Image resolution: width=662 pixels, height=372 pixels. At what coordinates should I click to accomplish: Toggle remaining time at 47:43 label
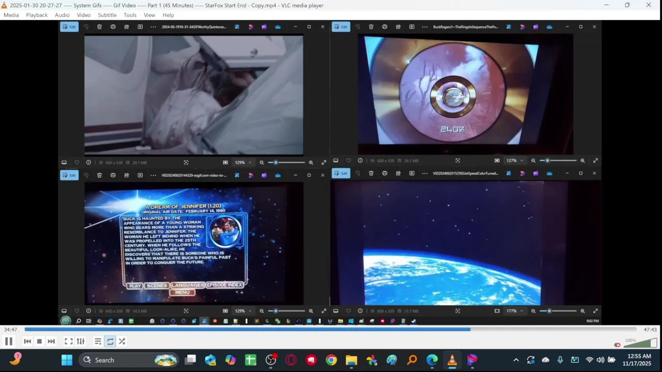(650, 330)
